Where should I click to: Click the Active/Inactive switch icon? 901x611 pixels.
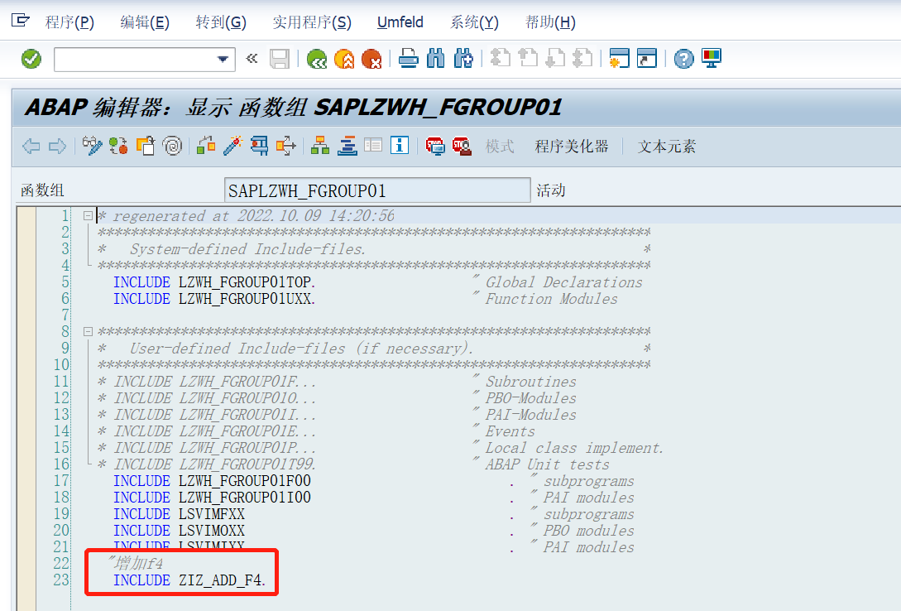(118, 146)
